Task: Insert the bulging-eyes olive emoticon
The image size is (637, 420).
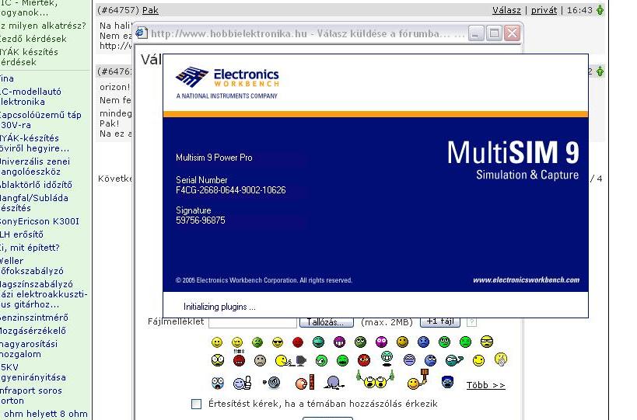Action: 218,360
